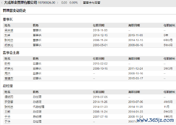Open 胡学光 link in the 董事长 table
This screenshot has width=176, height=125.
tap(9, 45)
